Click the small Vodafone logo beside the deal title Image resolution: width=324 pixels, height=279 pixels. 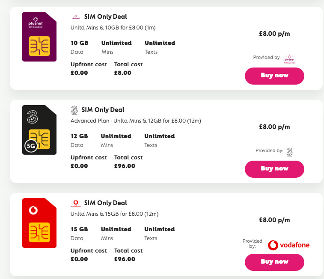pos(75,203)
